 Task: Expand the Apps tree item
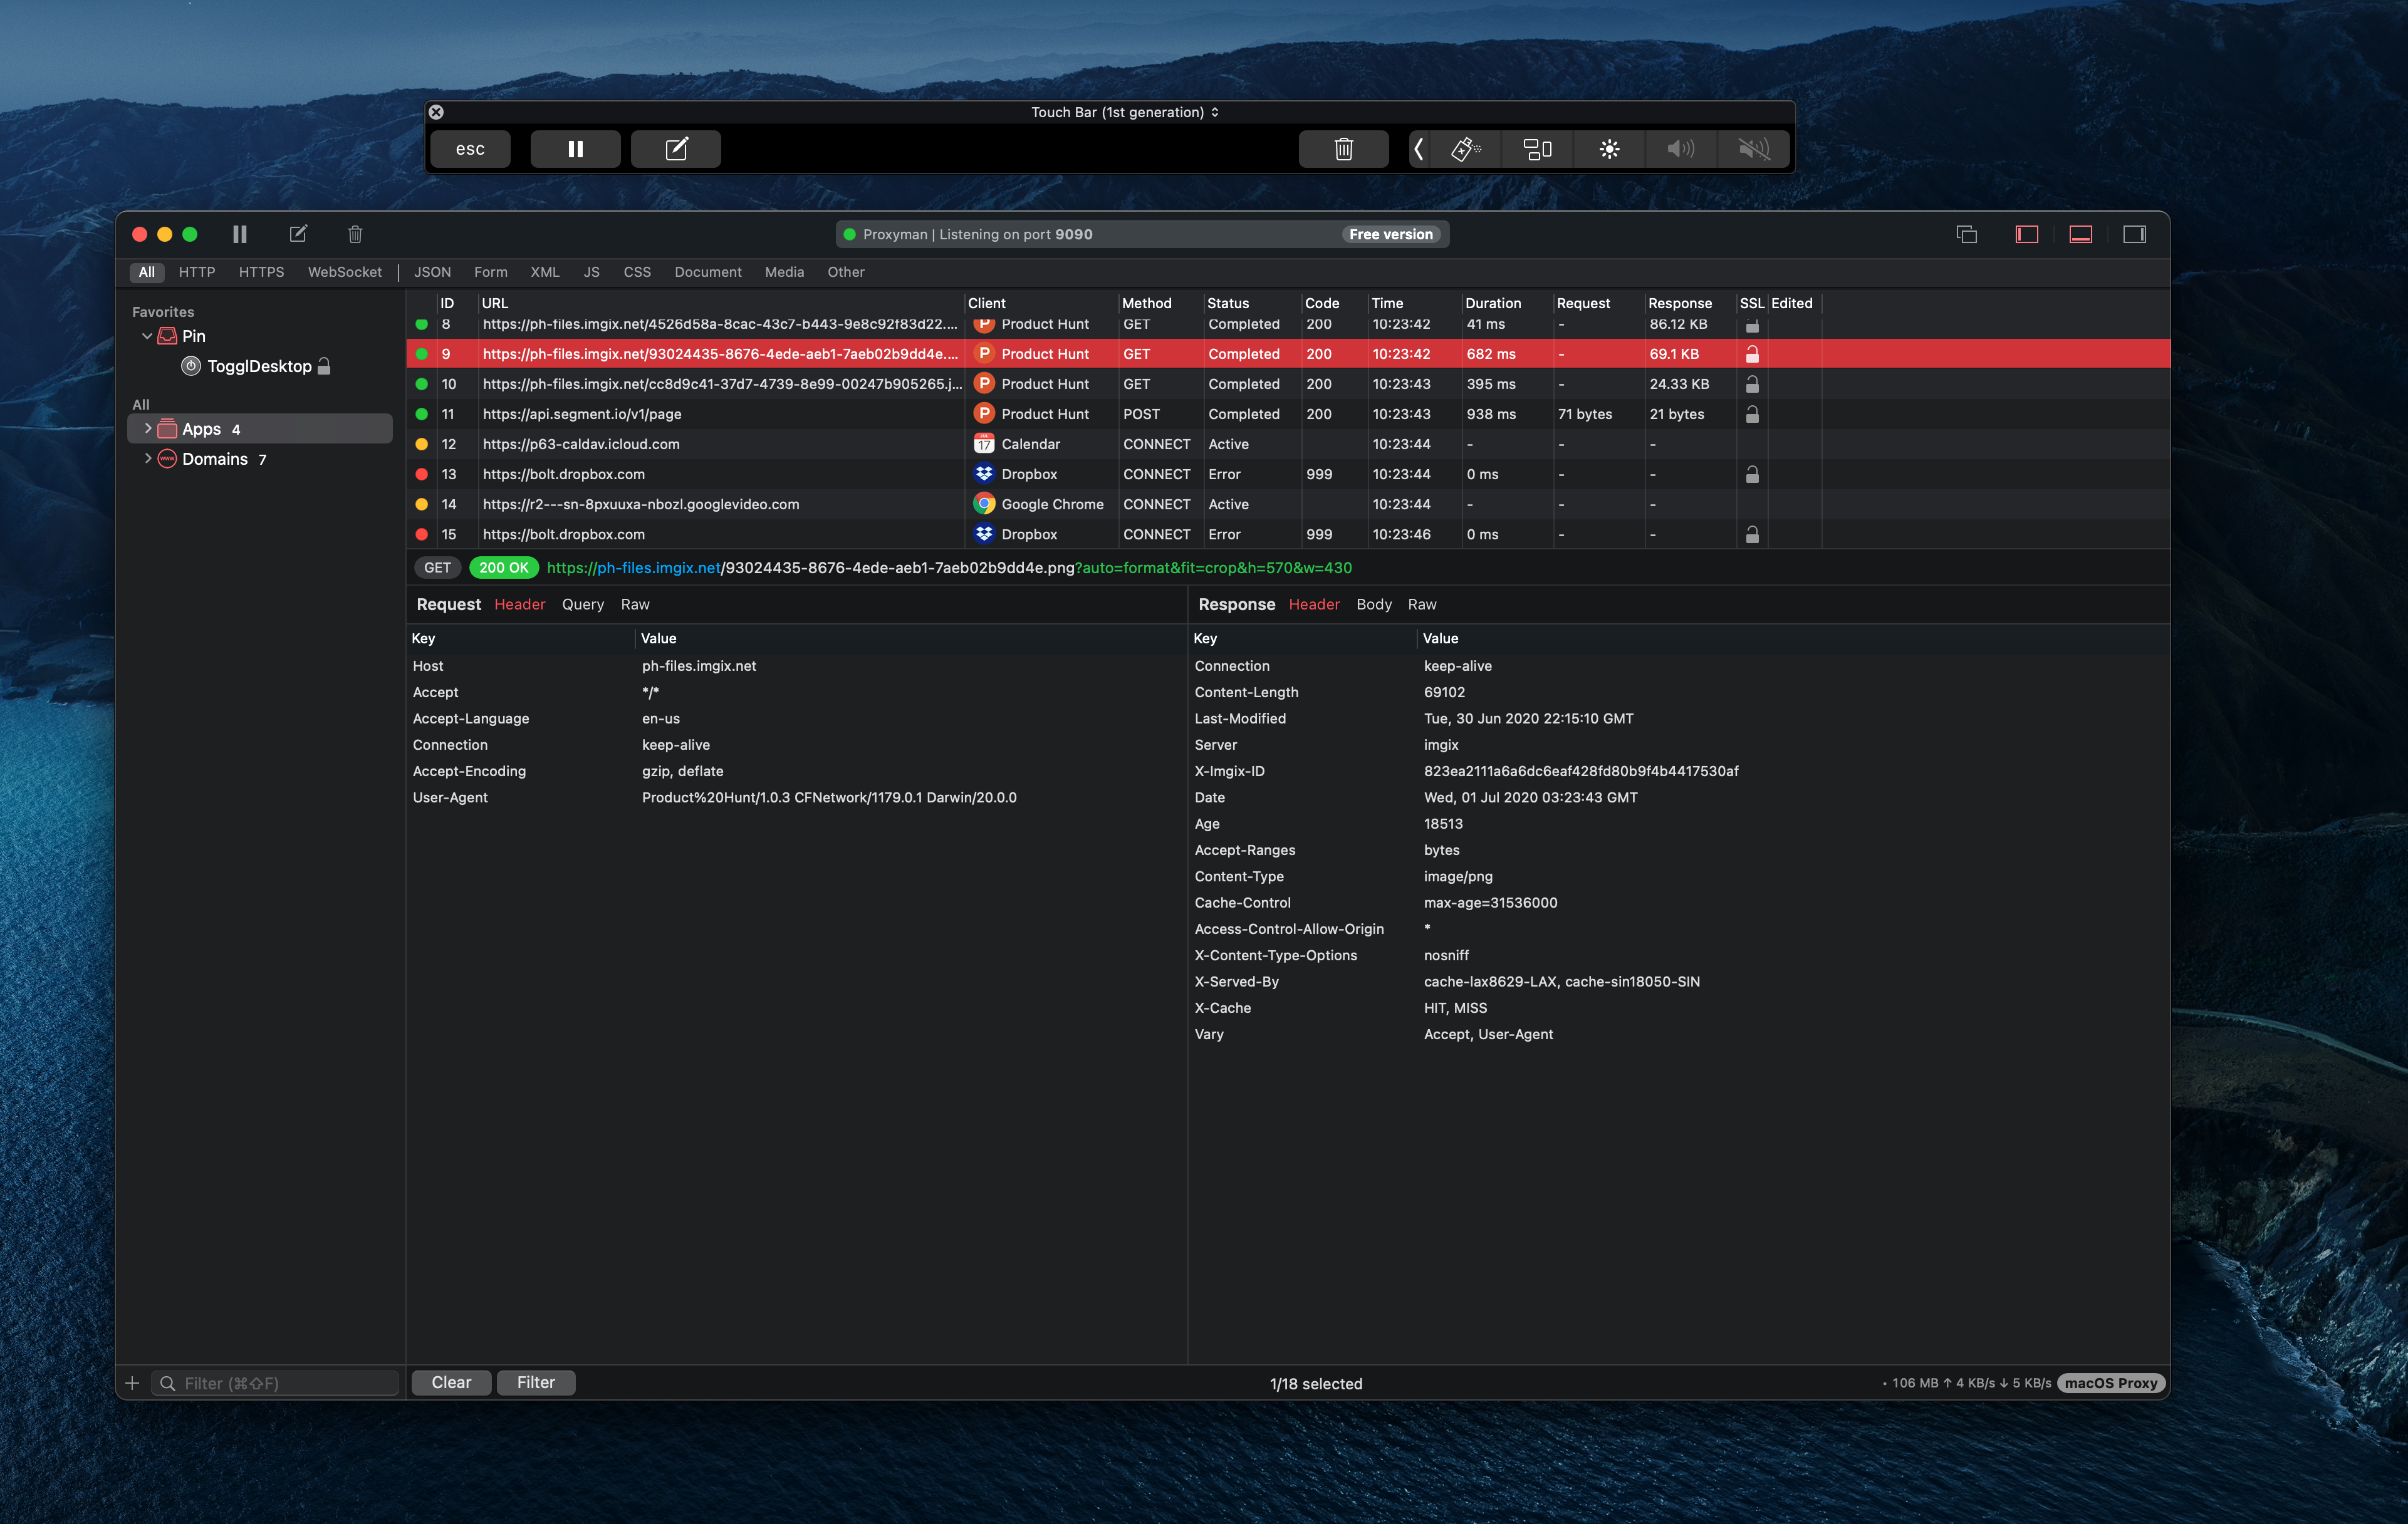pos(148,428)
